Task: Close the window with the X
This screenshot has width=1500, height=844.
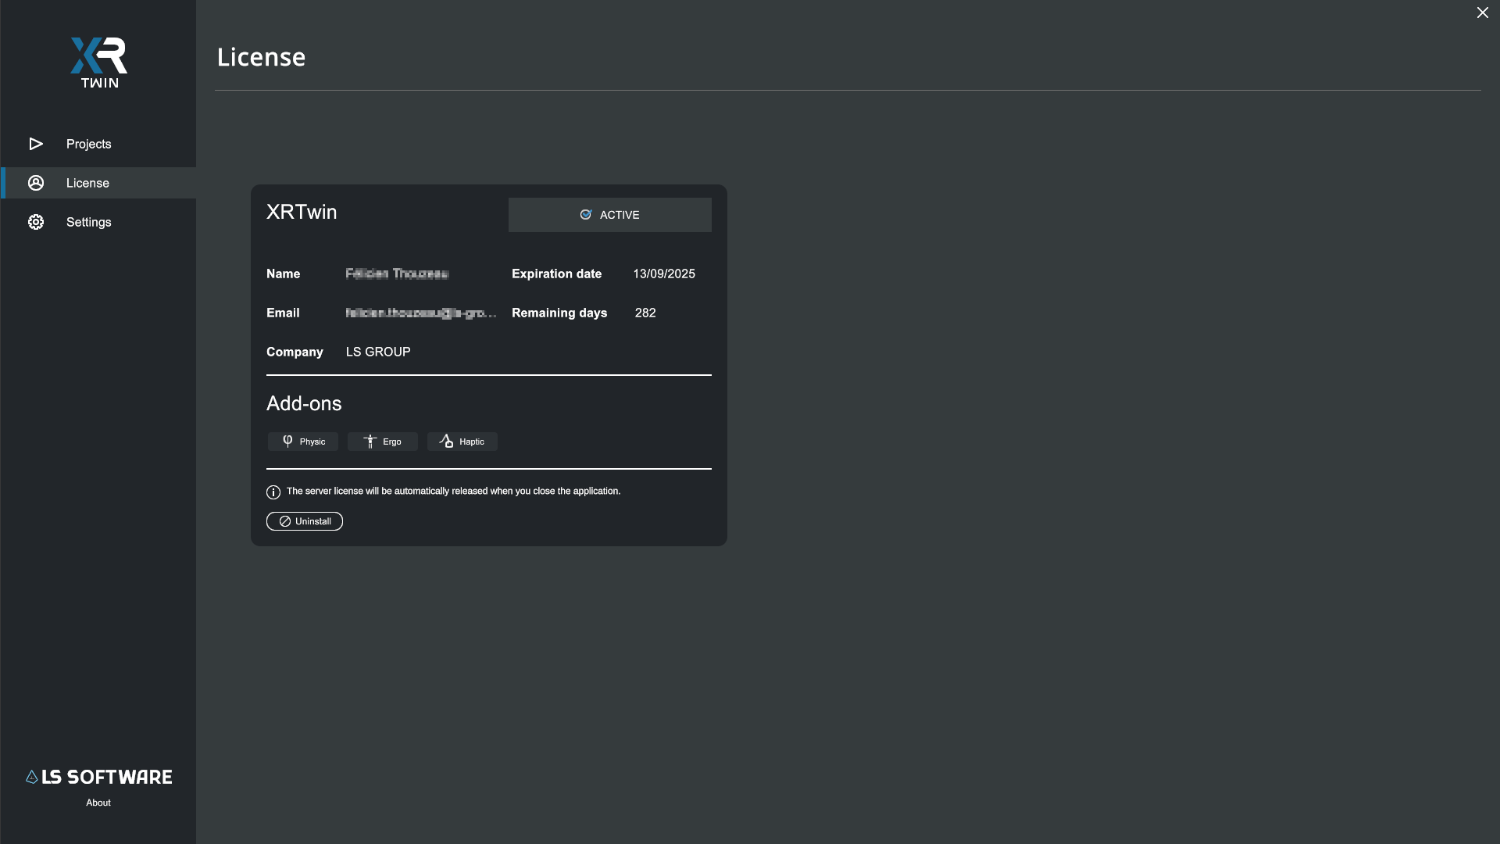Action: tap(1483, 13)
